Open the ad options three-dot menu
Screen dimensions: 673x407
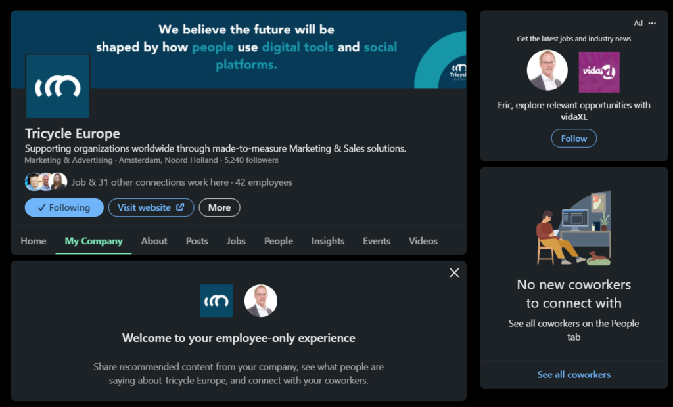point(652,23)
